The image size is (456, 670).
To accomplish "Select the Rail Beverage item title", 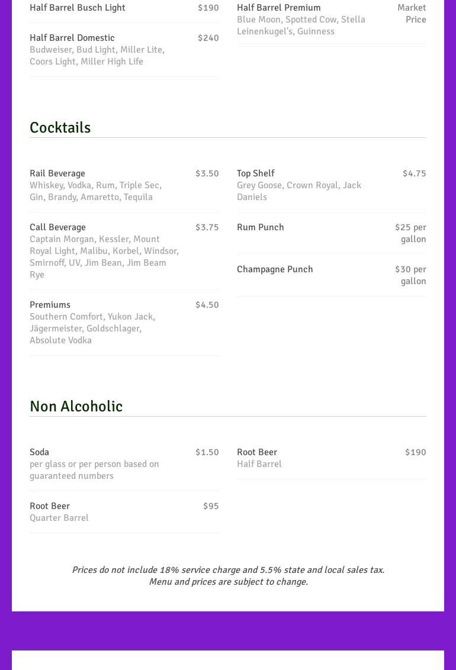I will pyautogui.click(x=57, y=173).
